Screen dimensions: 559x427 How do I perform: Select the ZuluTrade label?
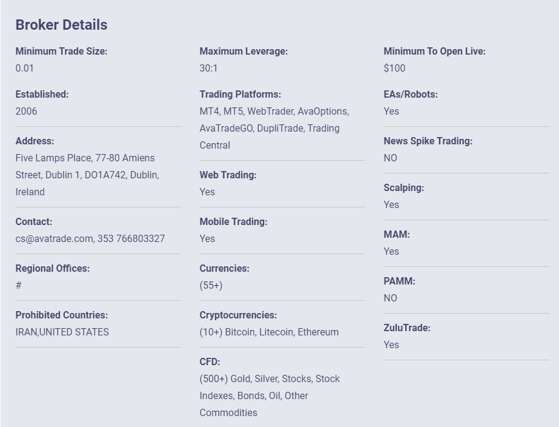407,328
